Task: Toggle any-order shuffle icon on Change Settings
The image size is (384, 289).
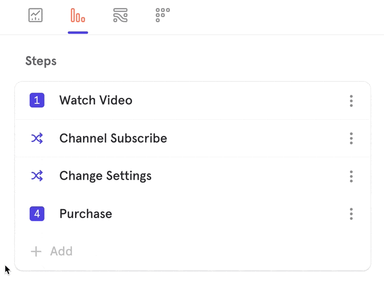Action: coord(37,176)
